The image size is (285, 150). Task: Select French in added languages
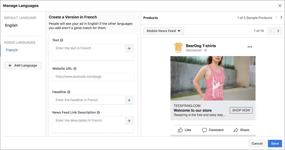point(12,50)
